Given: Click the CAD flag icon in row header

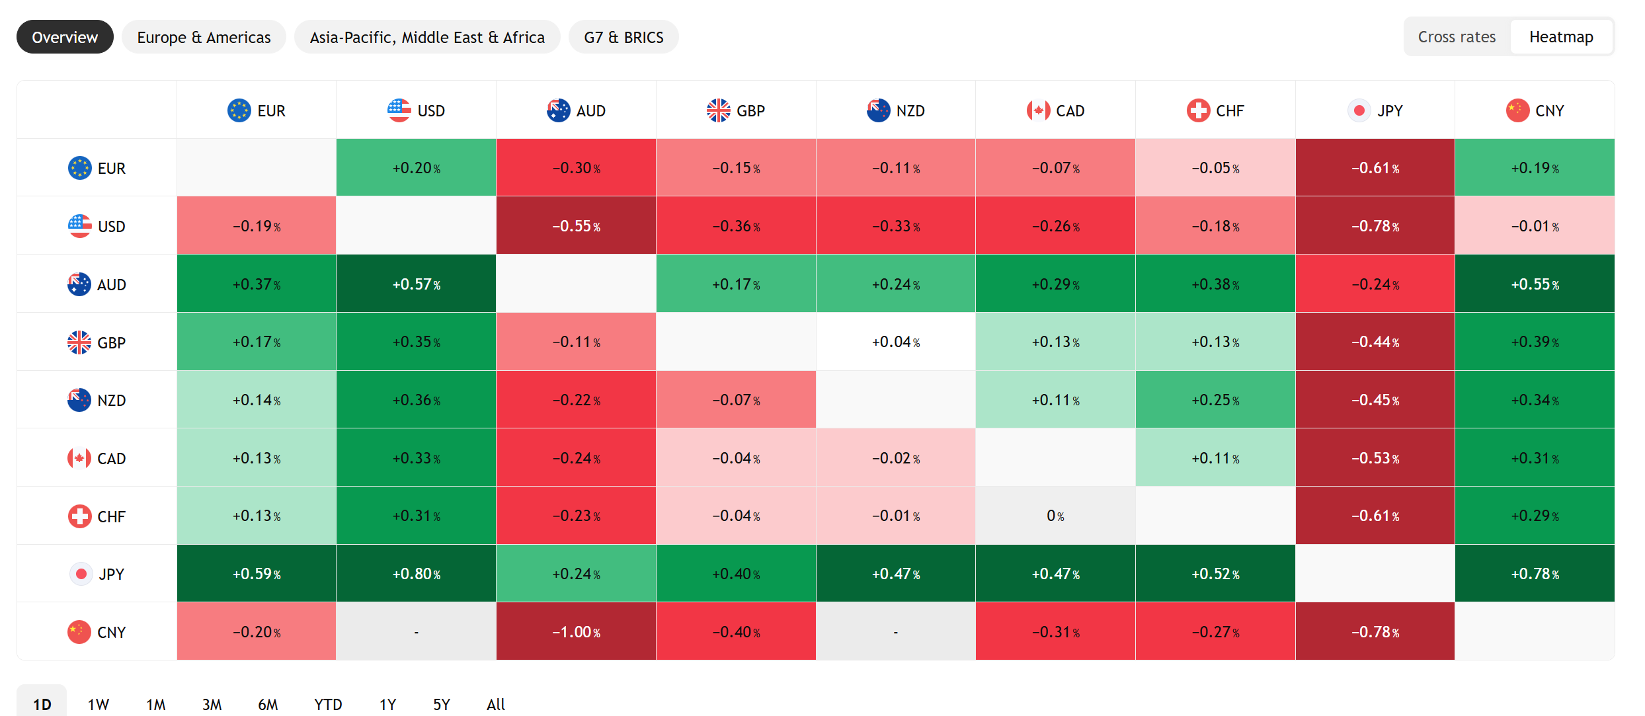Looking at the screenshot, I should 79,458.
